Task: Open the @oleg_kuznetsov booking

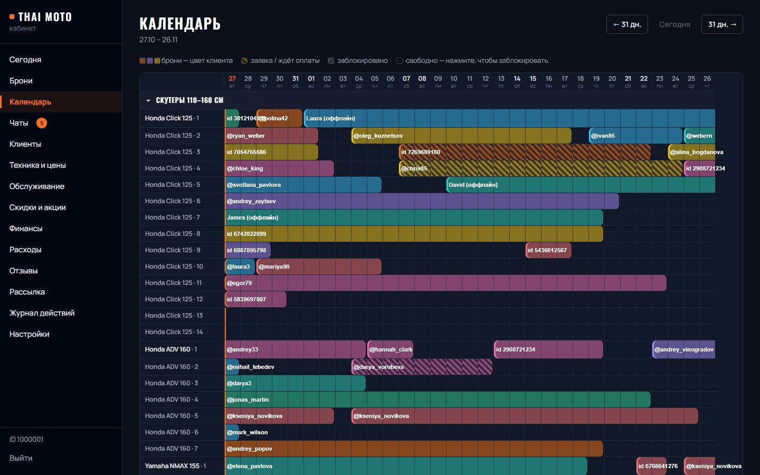Action: click(x=462, y=136)
